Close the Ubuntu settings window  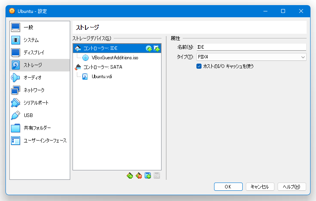coord(301,11)
